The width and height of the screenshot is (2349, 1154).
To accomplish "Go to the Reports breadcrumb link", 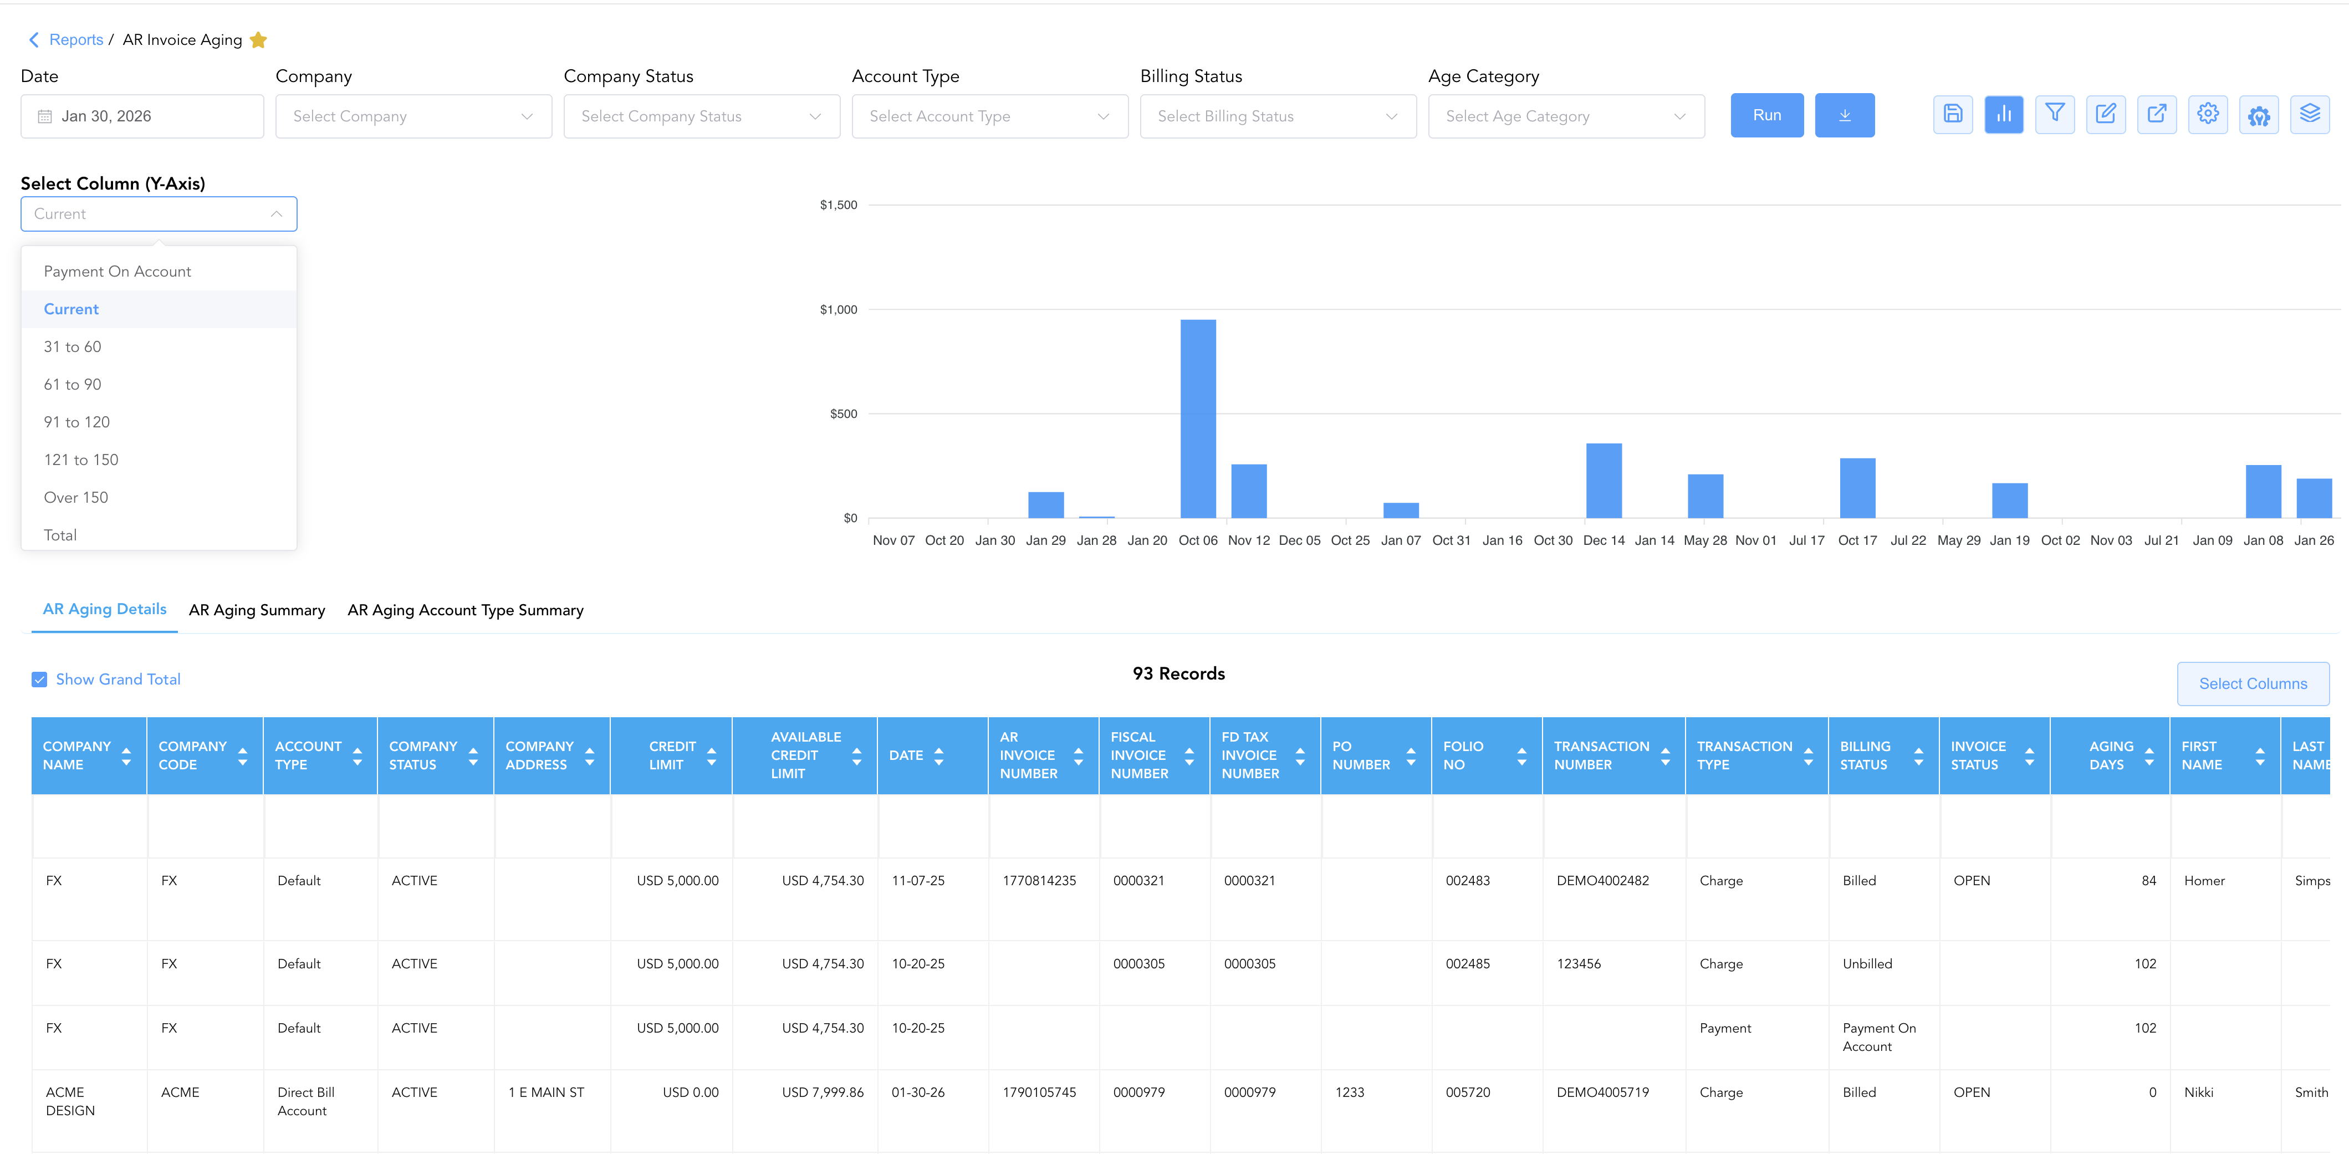I will [x=76, y=40].
